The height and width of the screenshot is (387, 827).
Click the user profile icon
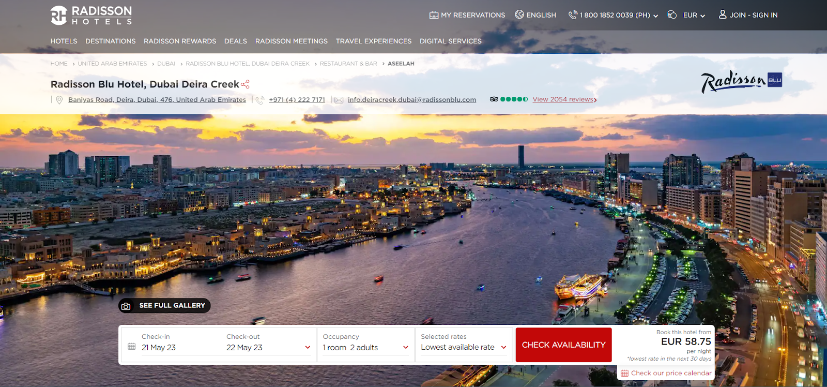pyautogui.click(x=723, y=14)
